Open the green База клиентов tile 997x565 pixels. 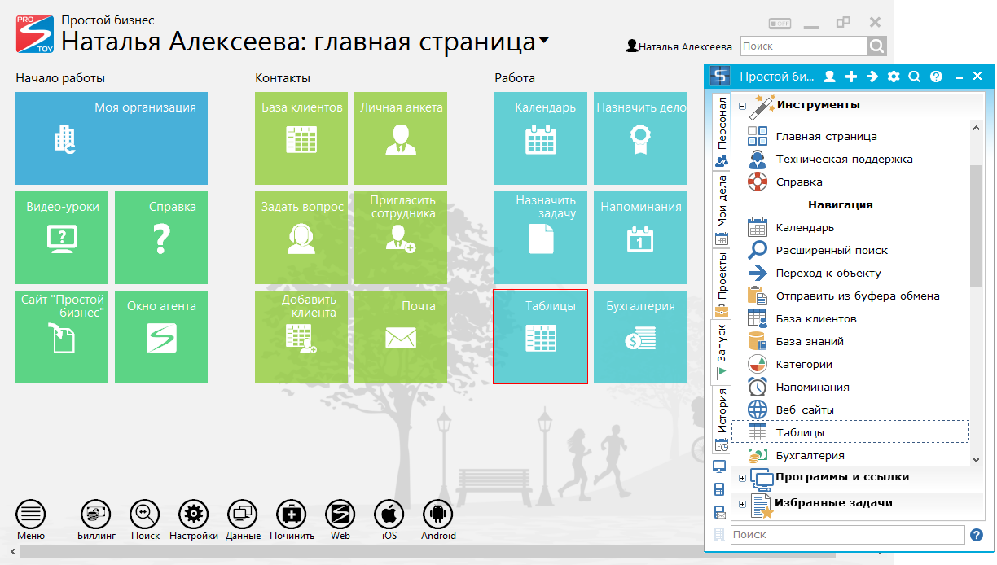[x=301, y=138]
